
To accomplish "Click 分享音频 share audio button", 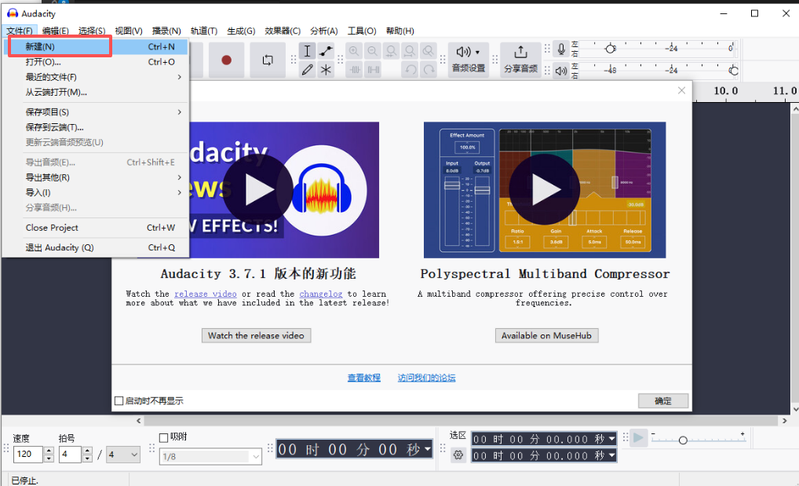I will (x=520, y=60).
